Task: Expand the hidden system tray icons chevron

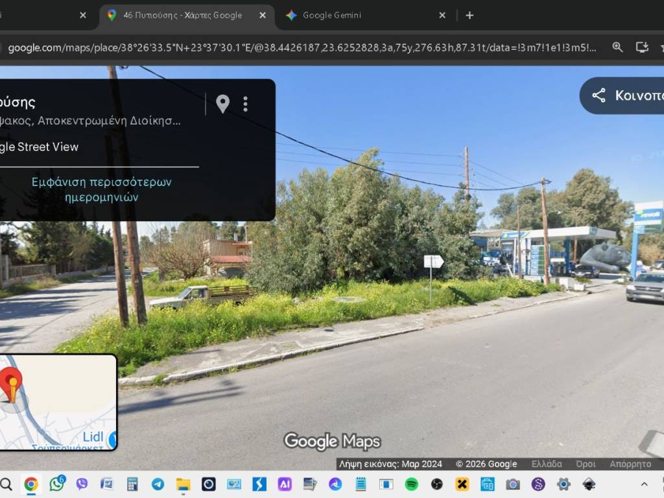Action: 644,484
